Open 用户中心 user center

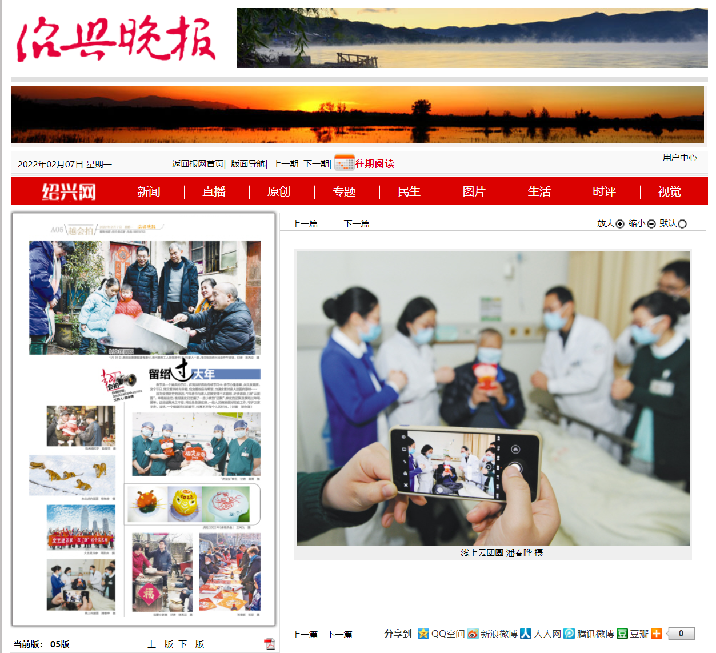(x=680, y=157)
